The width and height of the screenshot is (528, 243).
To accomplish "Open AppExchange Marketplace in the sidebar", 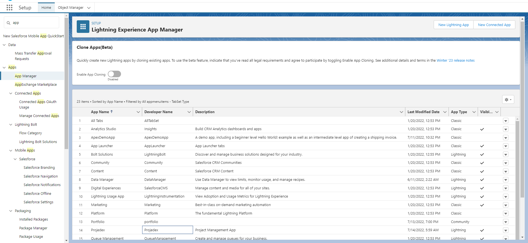I will tap(36, 85).
